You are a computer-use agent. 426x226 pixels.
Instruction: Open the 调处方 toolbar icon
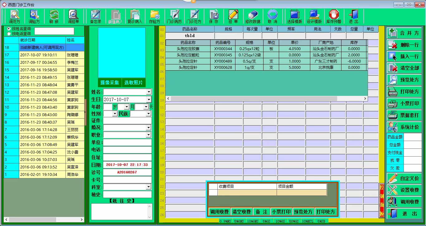(x=14, y=16)
